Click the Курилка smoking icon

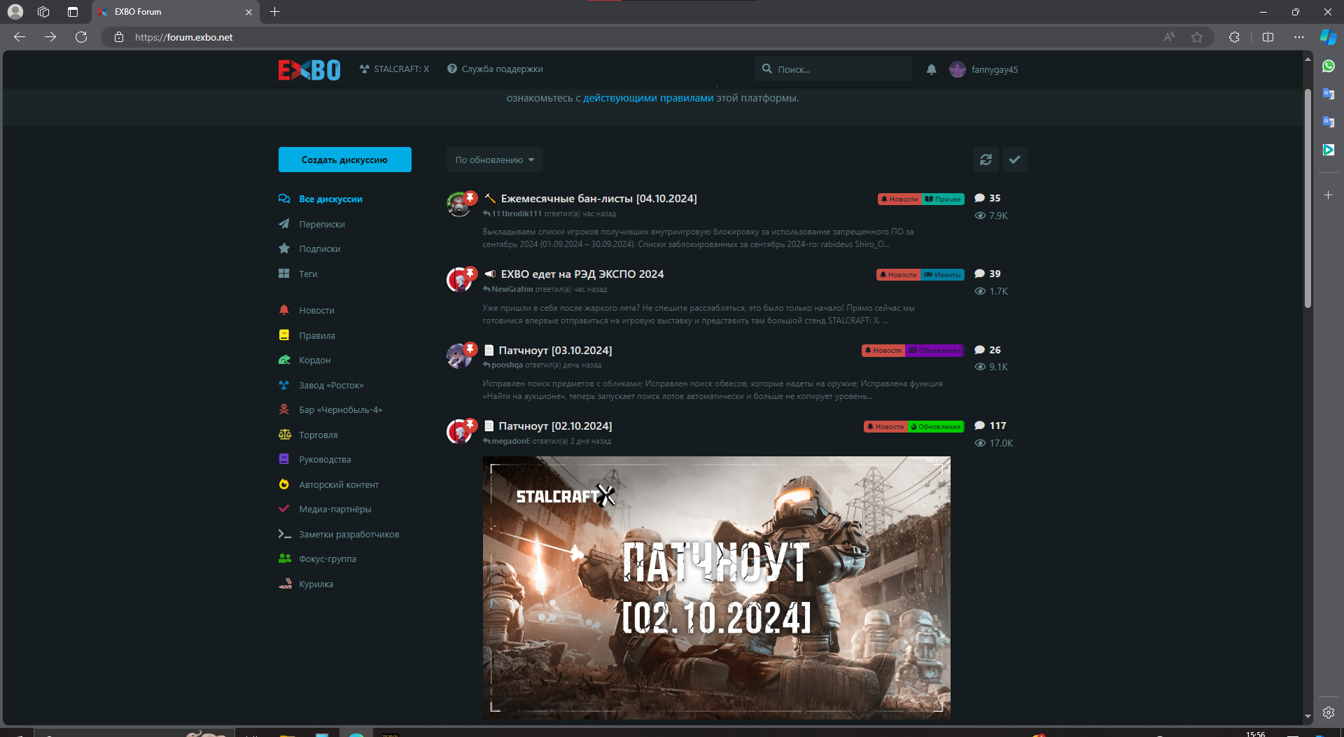pos(284,584)
